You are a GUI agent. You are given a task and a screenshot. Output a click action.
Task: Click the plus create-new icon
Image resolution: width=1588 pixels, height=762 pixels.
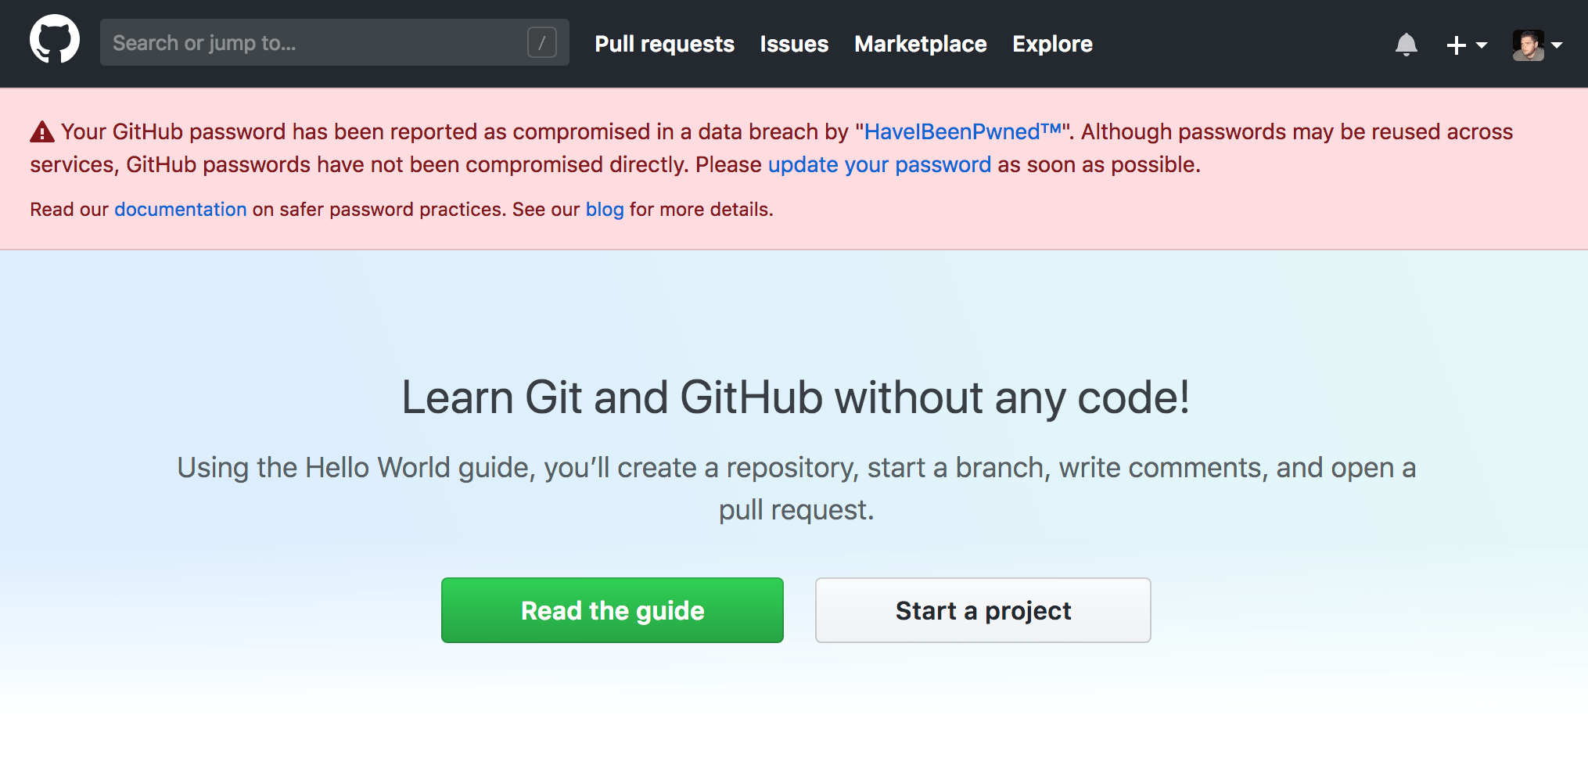(x=1456, y=45)
